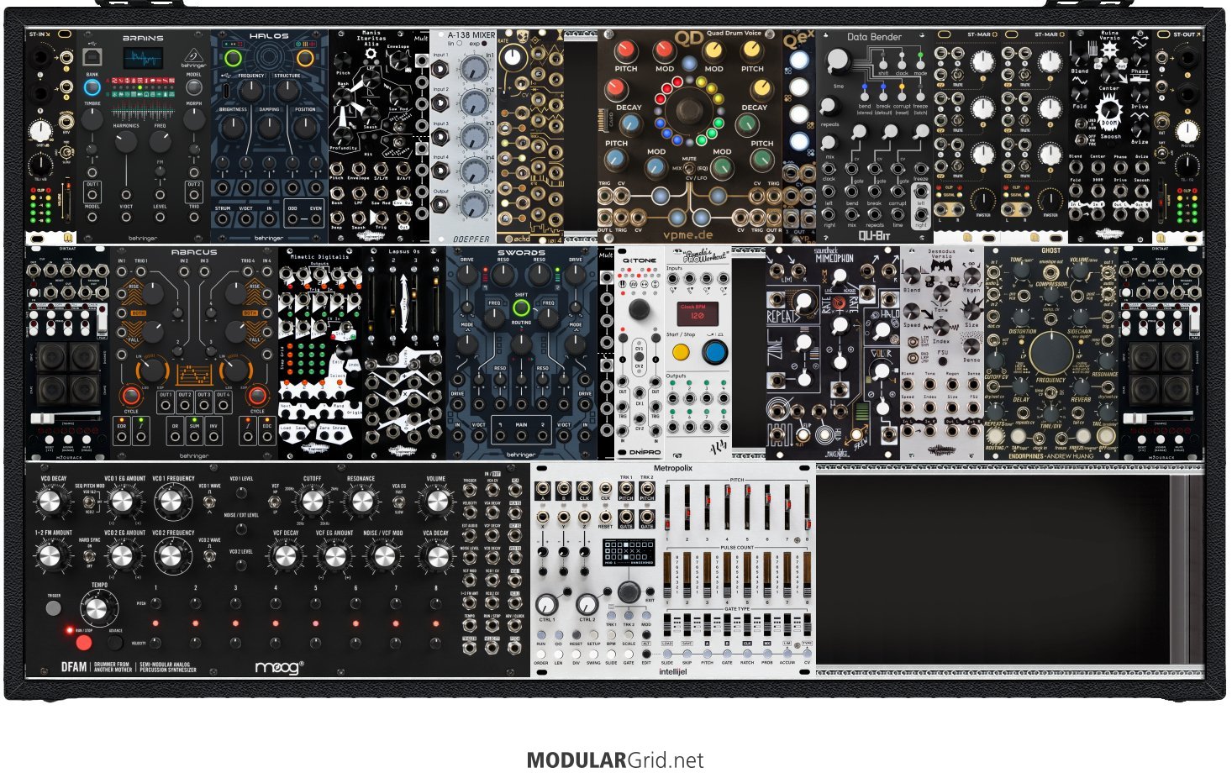Click the Halos green ring button

(233, 59)
